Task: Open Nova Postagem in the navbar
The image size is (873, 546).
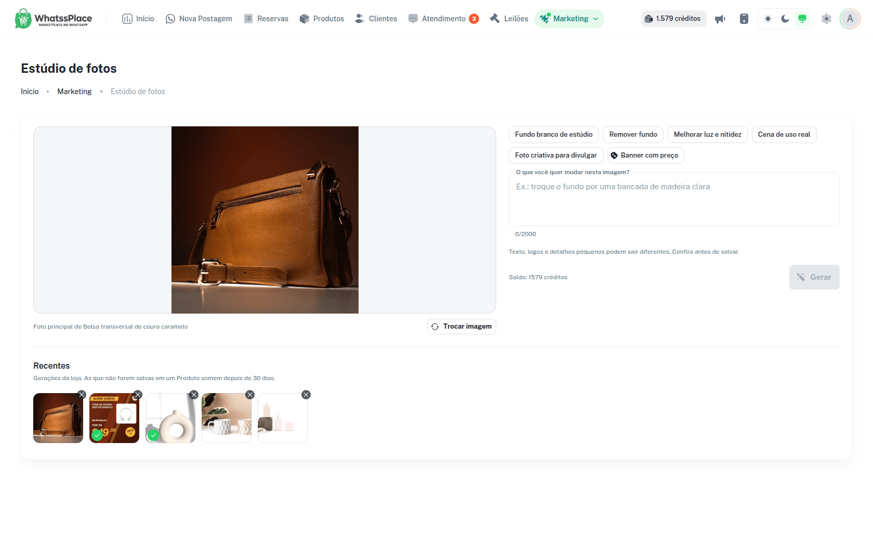Action: pyautogui.click(x=199, y=19)
